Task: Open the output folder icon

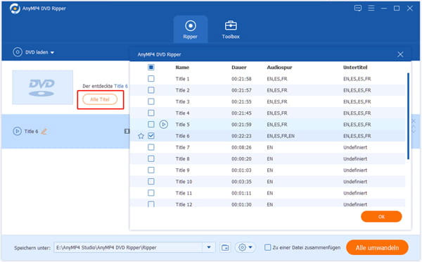Action: point(225,247)
